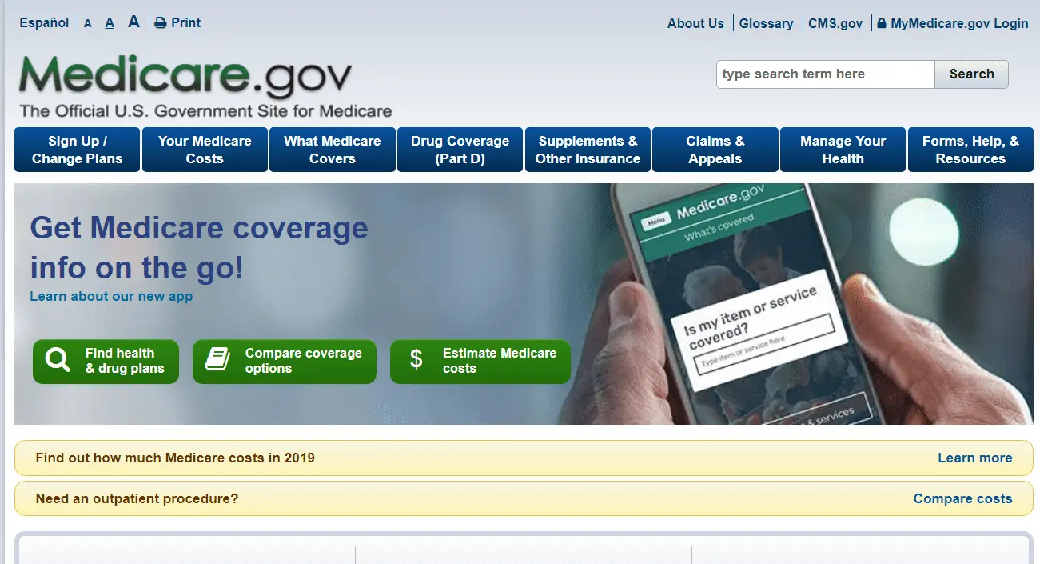
Task: Click the dollar sign icon on Estimate Medicare costs
Action: point(416,358)
